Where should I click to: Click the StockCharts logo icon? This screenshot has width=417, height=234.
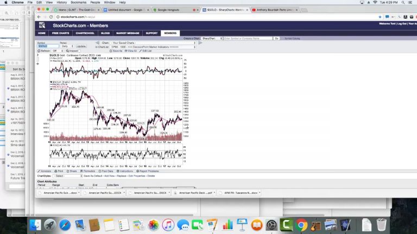point(42,25)
